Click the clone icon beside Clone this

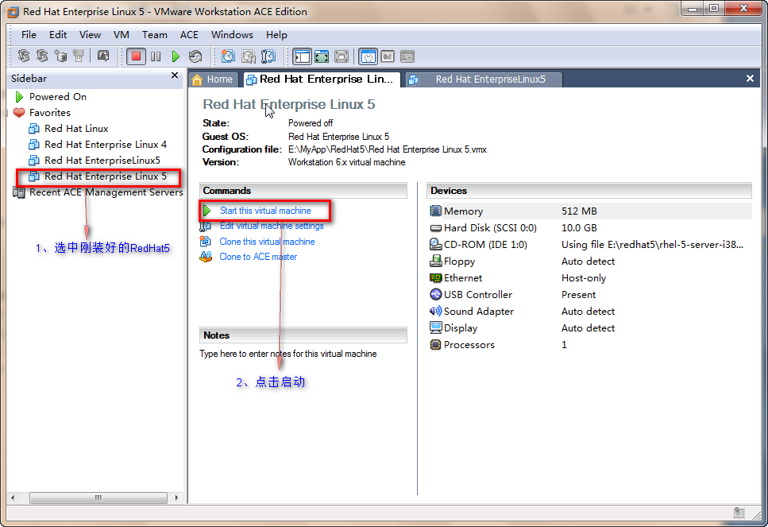(205, 241)
